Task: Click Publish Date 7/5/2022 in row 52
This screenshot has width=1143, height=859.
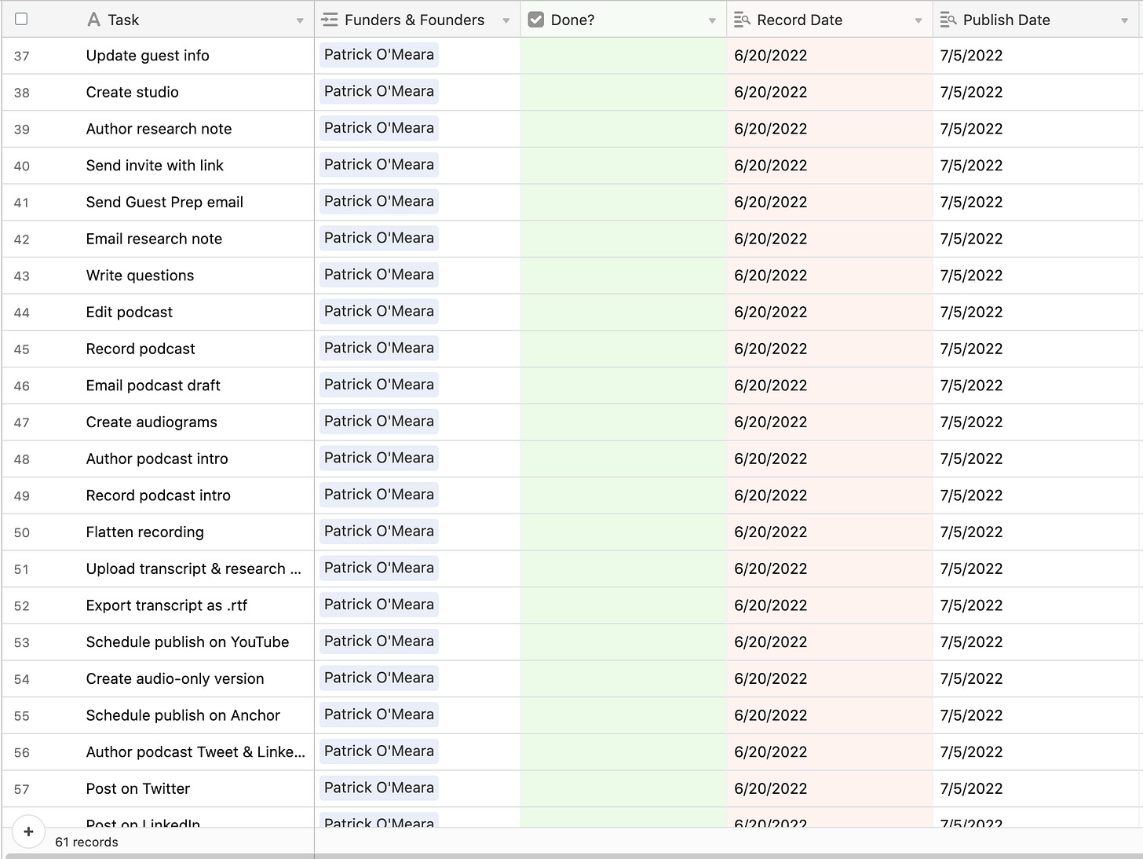Action: point(971,605)
